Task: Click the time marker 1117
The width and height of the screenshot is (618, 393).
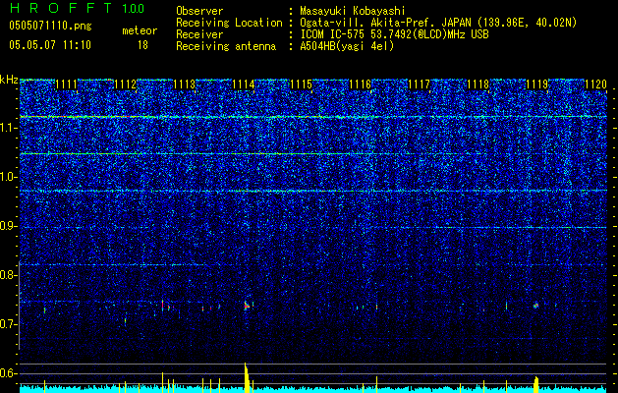Action: tap(419, 84)
